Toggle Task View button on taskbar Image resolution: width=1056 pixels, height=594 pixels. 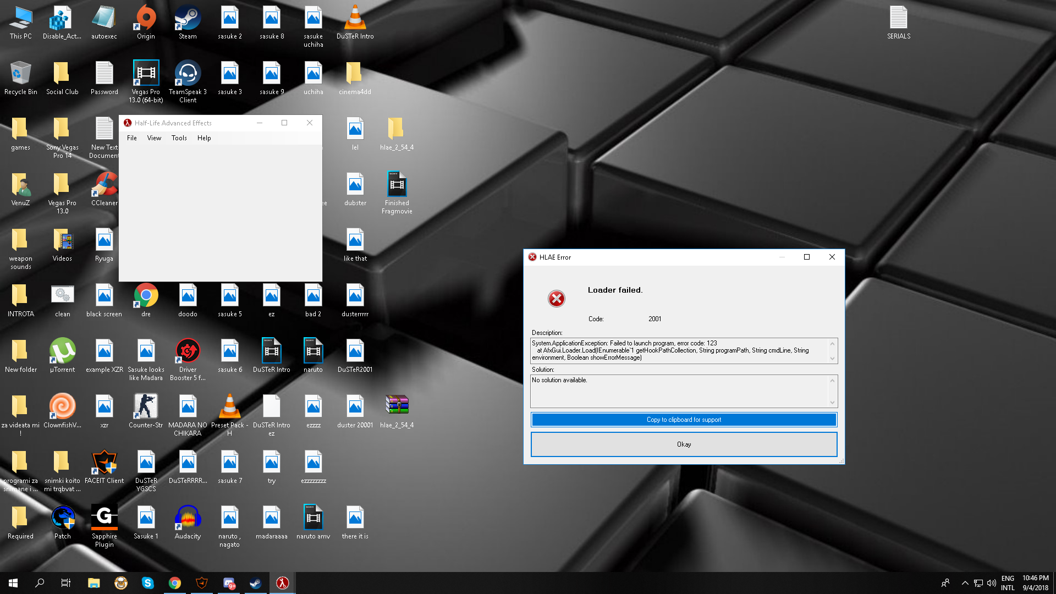click(66, 582)
